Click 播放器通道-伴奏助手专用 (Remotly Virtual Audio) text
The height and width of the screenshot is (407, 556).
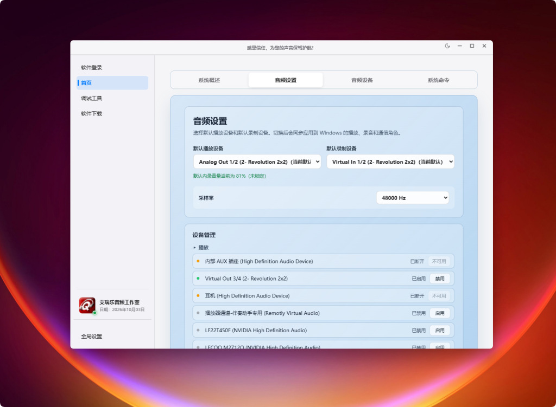[x=262, y=313]
